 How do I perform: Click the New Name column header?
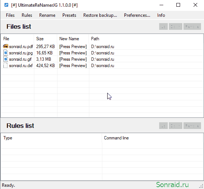(73, 39)
